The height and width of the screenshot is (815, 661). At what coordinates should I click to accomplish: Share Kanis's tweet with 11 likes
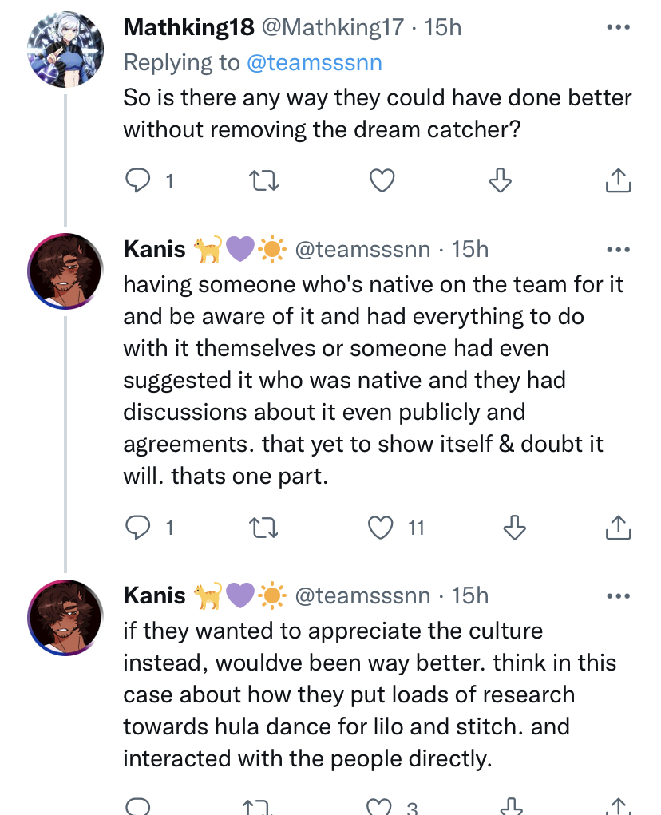[619, 527]
